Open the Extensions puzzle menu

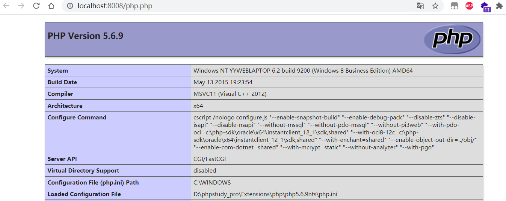499,6
